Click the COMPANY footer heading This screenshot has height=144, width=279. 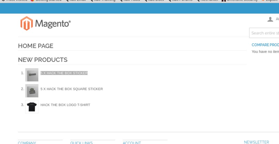[x=27, y=143]
